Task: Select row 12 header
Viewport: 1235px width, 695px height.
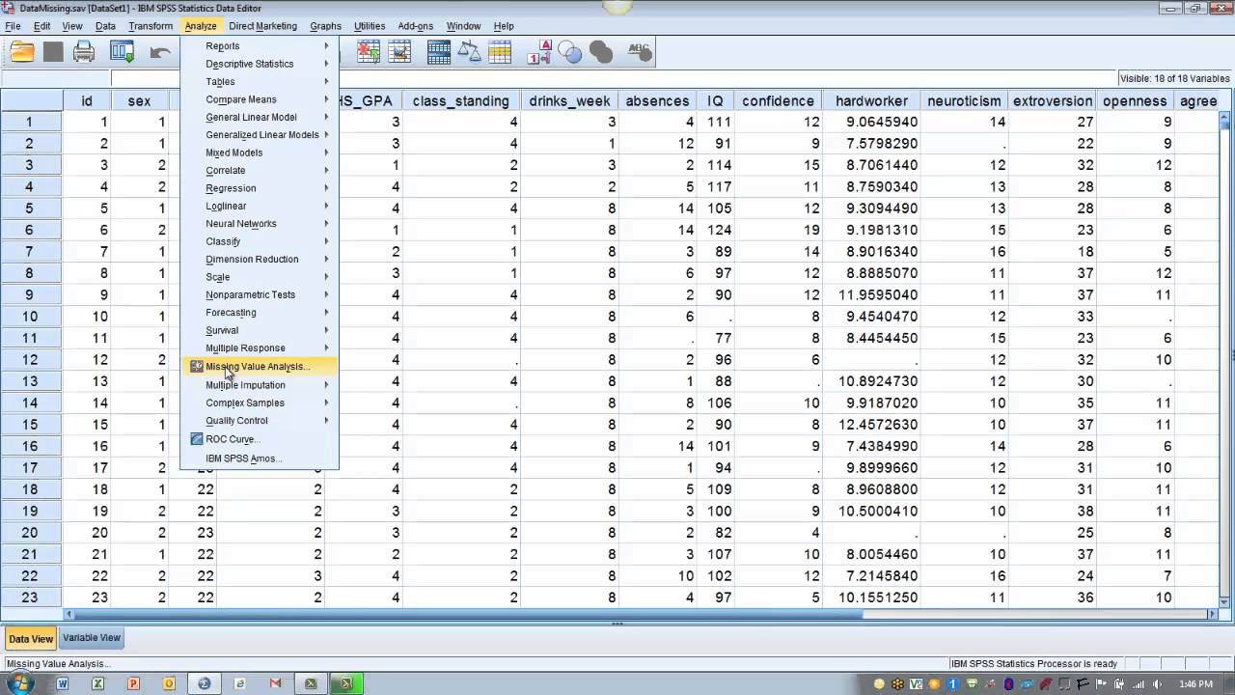Action: click(30, 359)
